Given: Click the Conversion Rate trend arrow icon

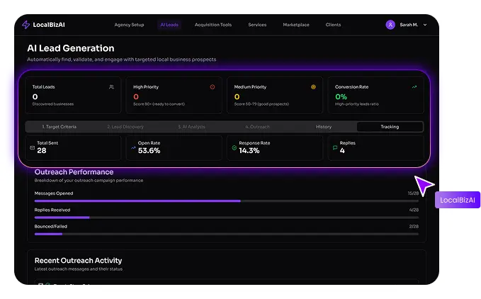Looking at the screenshot, I should [x=414, y=87].
